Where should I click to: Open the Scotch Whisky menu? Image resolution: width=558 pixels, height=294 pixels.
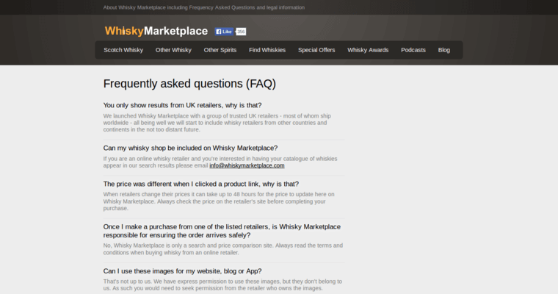pos(123,50)
